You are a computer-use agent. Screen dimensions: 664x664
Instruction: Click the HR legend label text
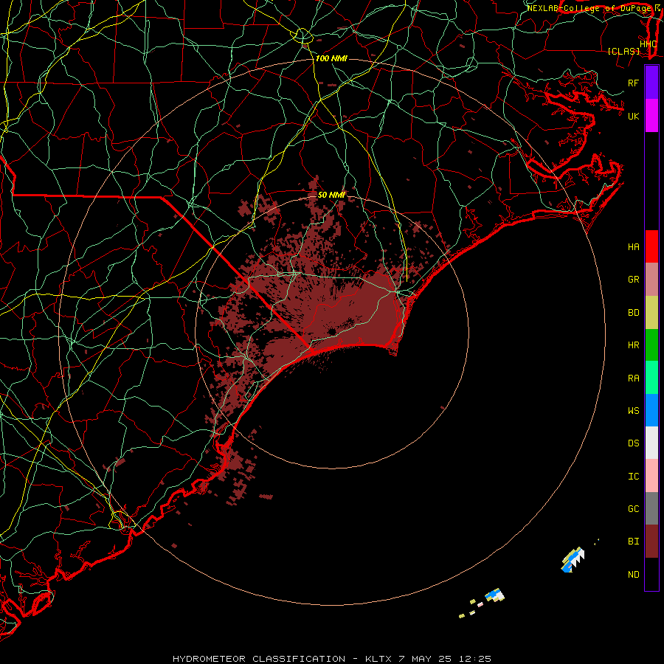(x=633, y=345)
